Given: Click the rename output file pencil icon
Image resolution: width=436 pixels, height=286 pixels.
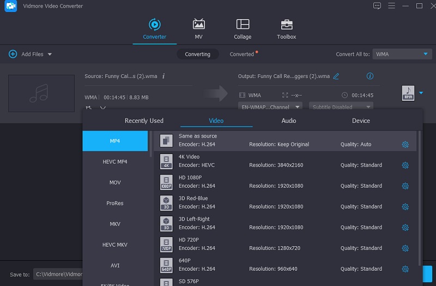Looking at the screenshot, I should point(336,76).
